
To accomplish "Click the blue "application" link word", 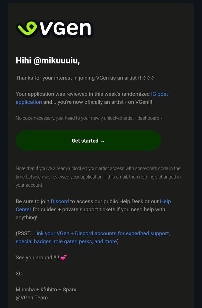I will 29,102.
